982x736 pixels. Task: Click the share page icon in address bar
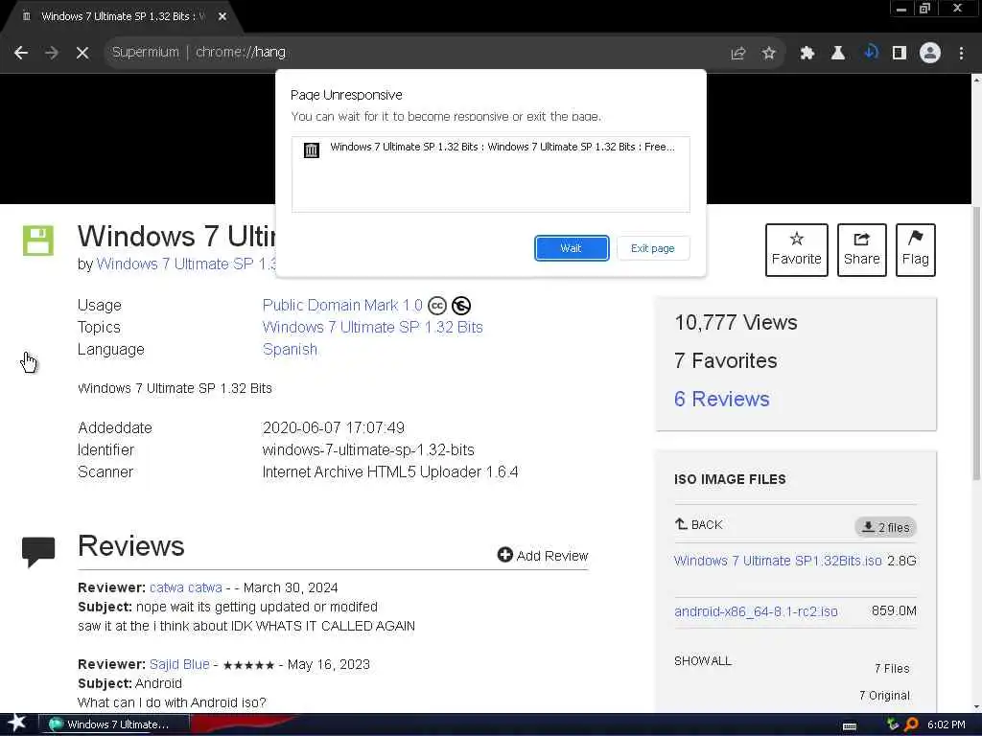[738, 54]
